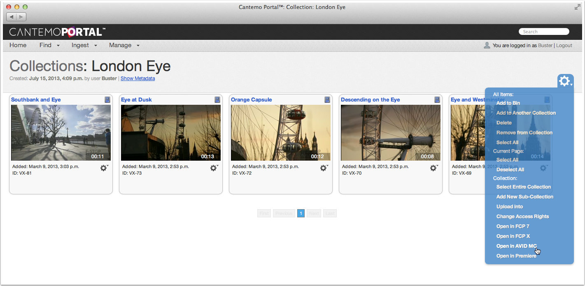Image resolution: width=585 pixels, height=286 pixels.
Task: Go to the Home page
Action: tap(18, 45)
